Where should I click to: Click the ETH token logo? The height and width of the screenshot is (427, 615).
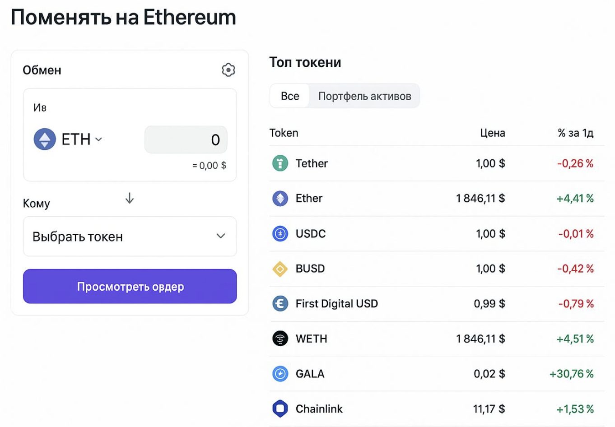pyautogui.click(x=45, y=139)
